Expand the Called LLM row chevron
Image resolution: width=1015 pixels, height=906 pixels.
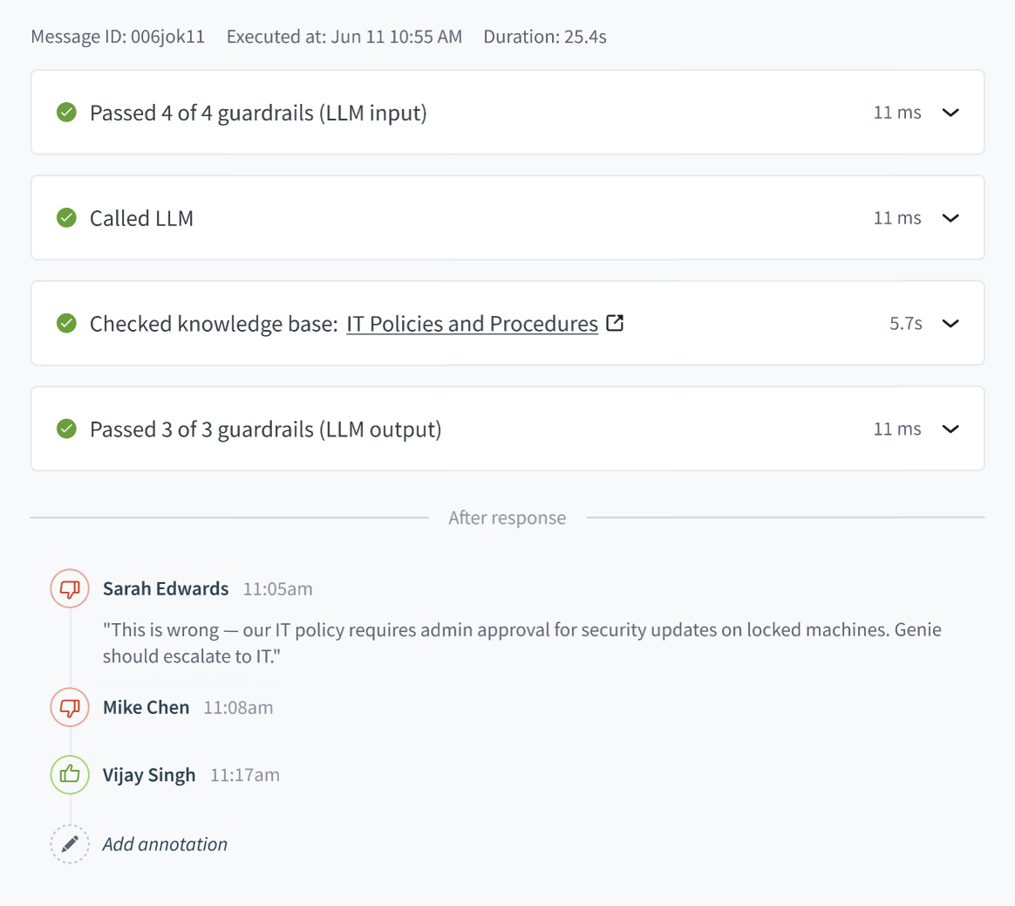(950, 218)
